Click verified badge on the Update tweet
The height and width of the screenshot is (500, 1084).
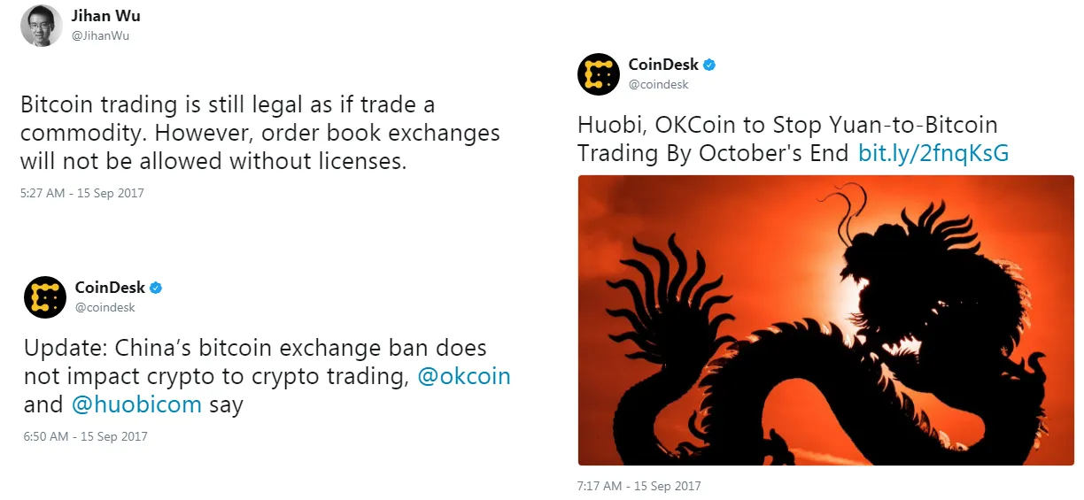(155, 288)
